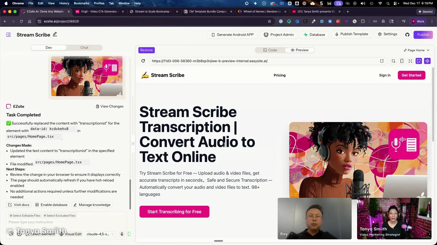Open Select Excluded Files picker

[59, 215]
